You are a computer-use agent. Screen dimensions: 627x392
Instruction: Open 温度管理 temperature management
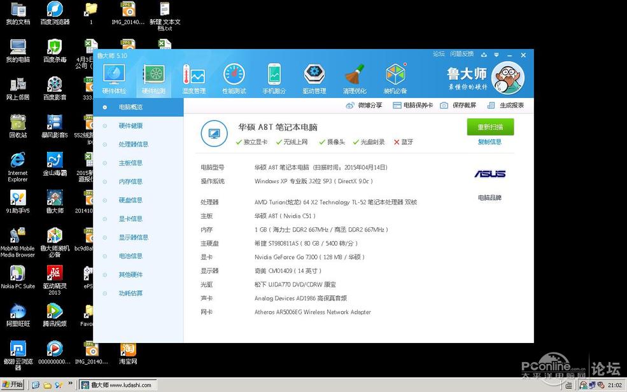(x=194, y=79)
